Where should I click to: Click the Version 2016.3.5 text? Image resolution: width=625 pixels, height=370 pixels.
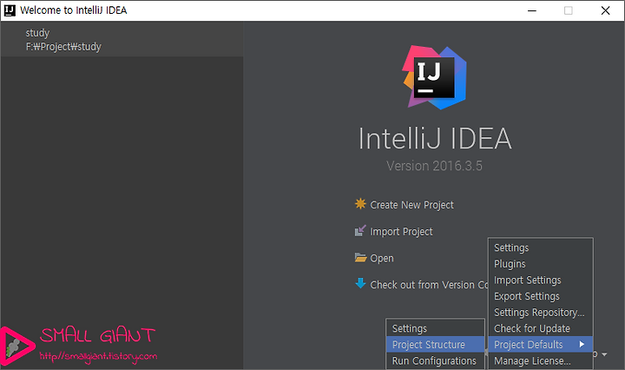[434, 166]
